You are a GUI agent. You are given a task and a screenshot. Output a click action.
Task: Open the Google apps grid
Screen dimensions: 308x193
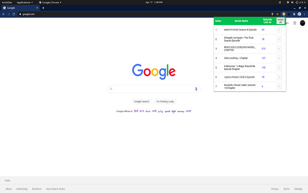point(295,23)
